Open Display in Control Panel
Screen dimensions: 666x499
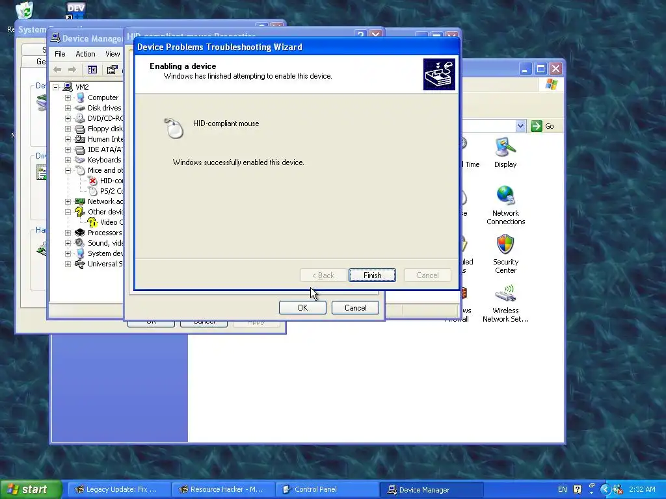505,153
